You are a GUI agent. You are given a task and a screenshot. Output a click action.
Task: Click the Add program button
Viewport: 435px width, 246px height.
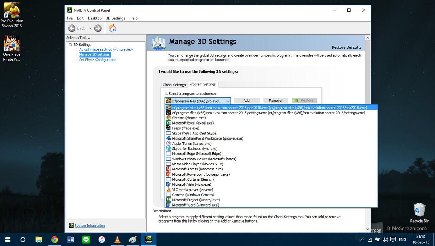[x=246, y=101]
